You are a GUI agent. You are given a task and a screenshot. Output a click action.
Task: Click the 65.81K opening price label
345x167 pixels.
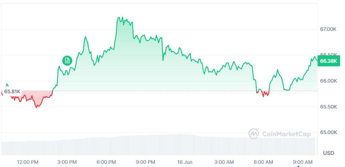(x=12, y=91)
